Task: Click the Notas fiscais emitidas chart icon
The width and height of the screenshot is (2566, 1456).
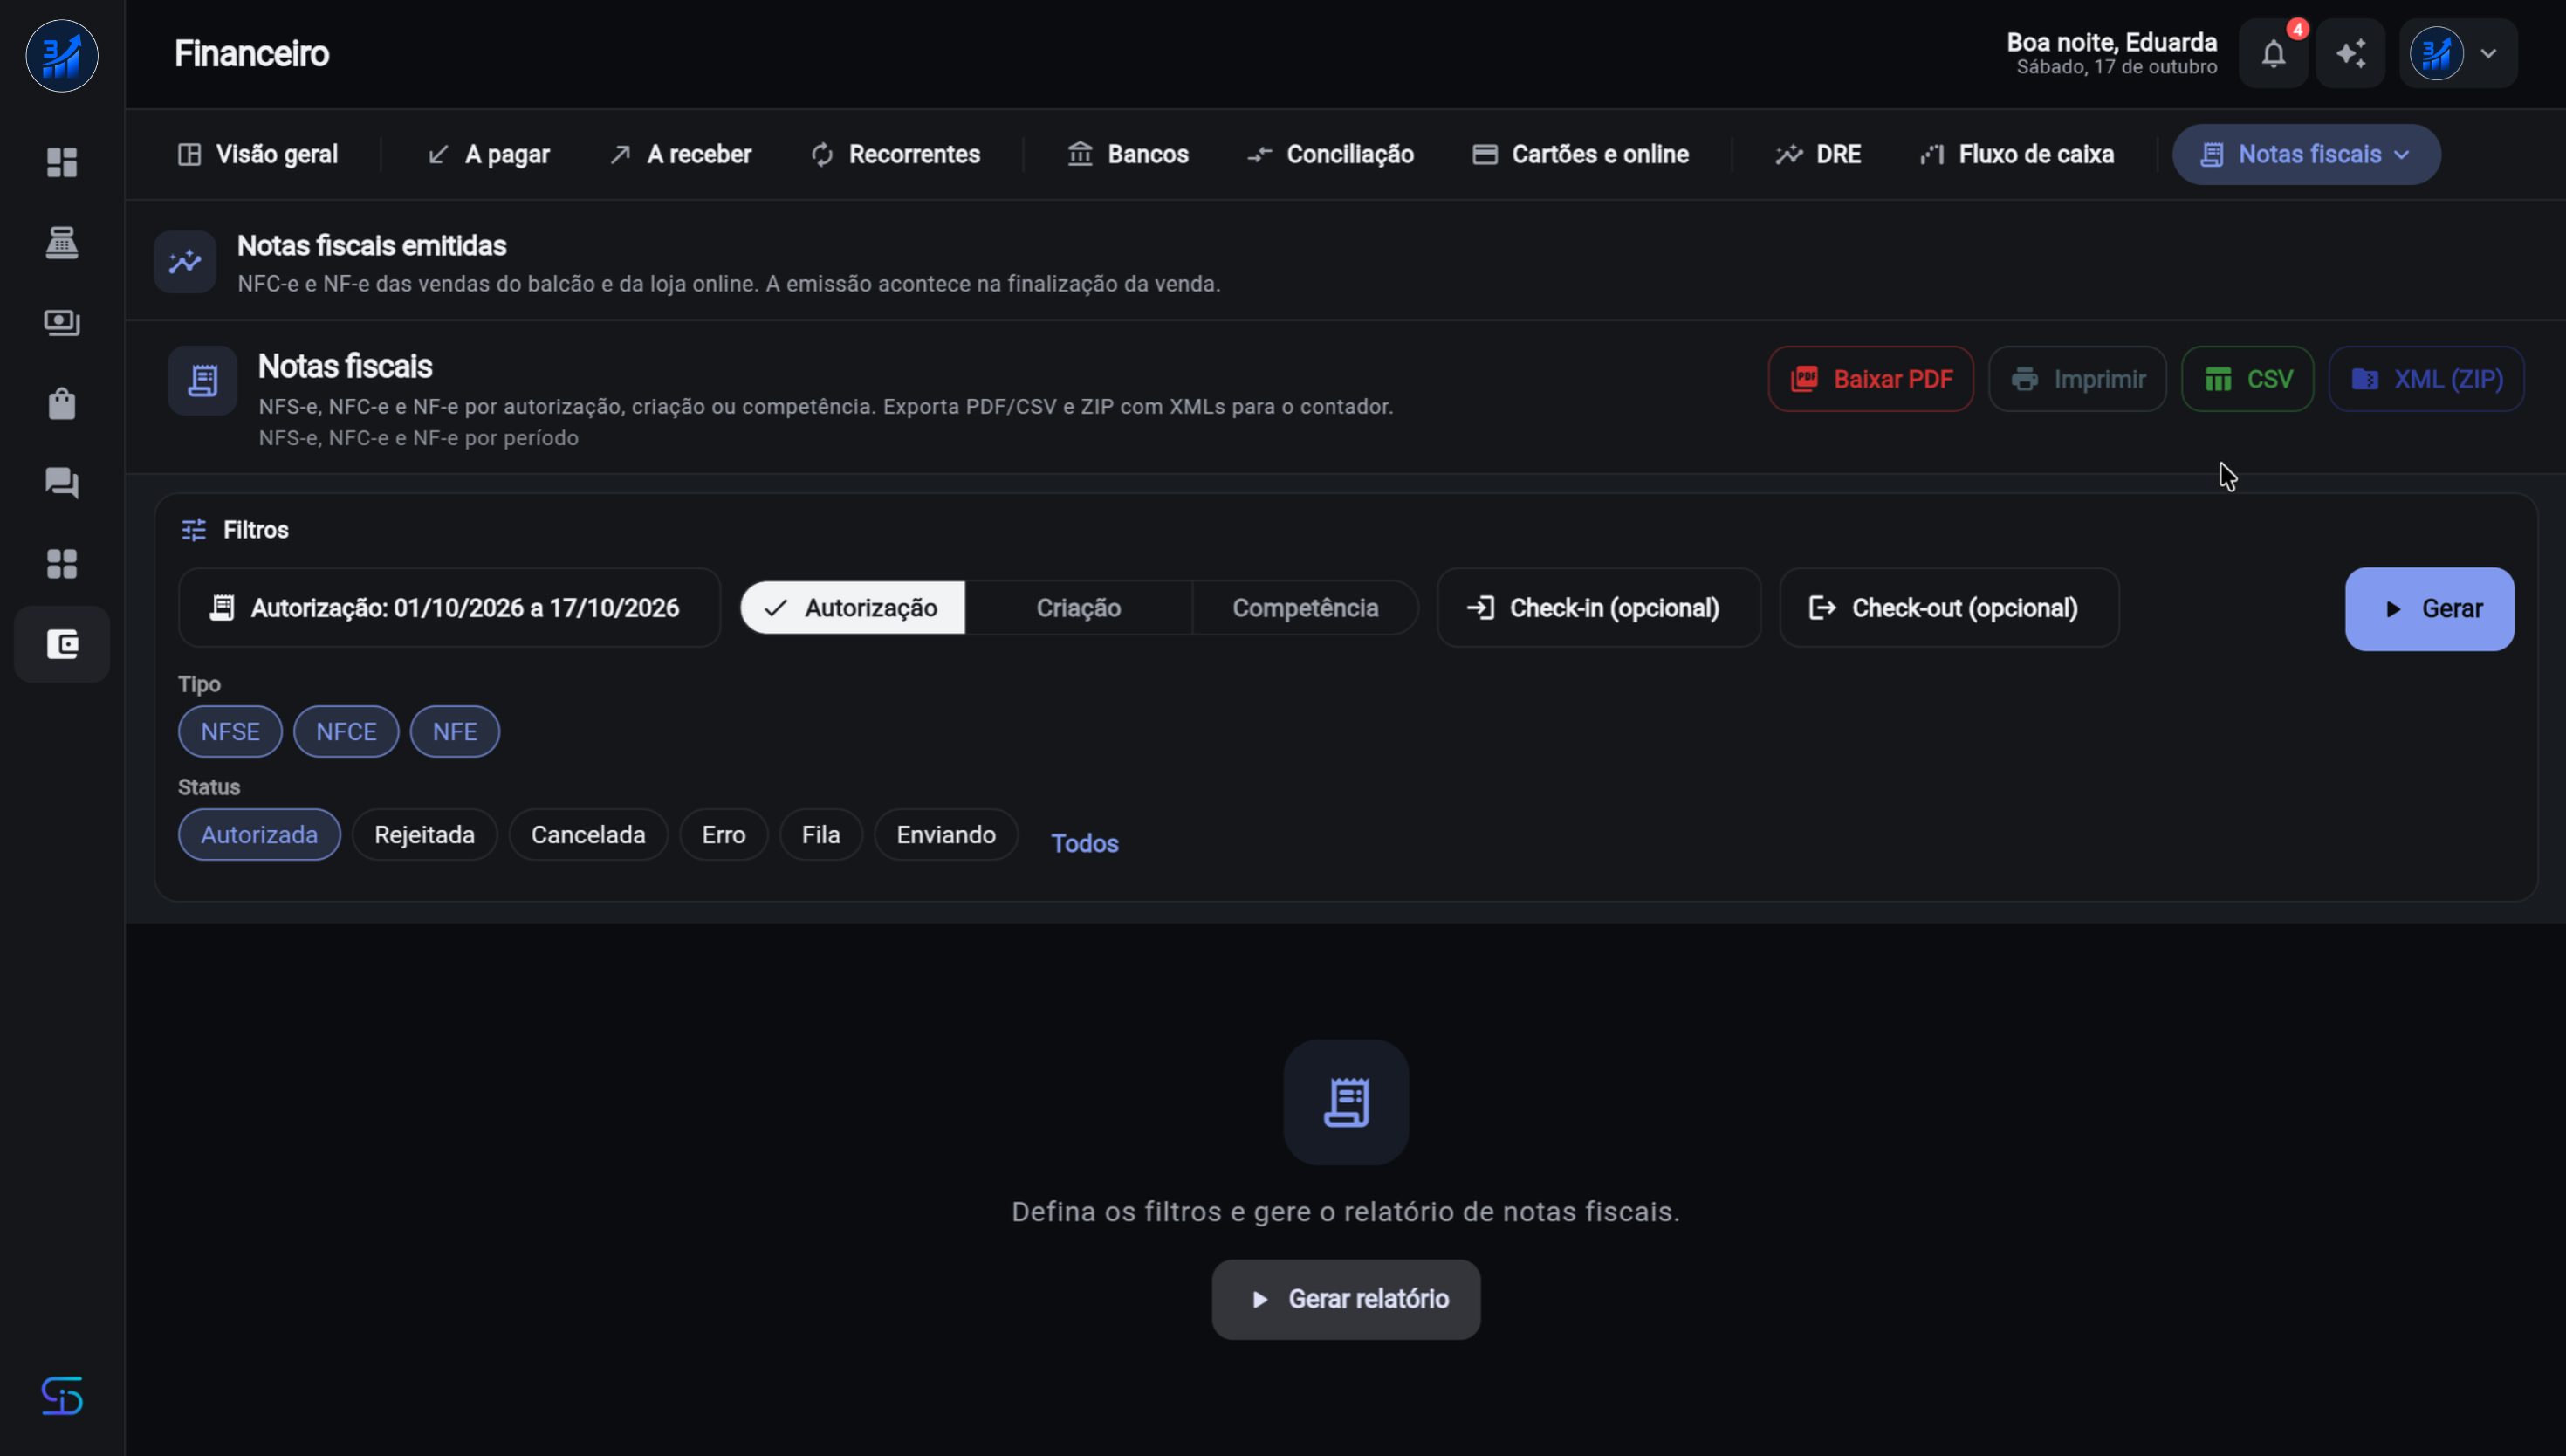Action: coord(185,262)
